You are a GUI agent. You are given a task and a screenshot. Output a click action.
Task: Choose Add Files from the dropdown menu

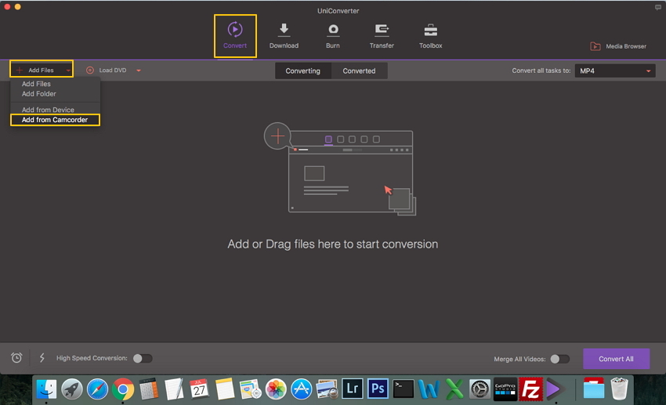click(36, 84)
